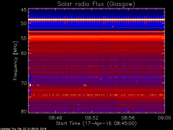The width and height of the screenshot is (173, 130).
Task: Click the 08:52 time axis label
Action: pyautogui.click(x=92, y=118)
